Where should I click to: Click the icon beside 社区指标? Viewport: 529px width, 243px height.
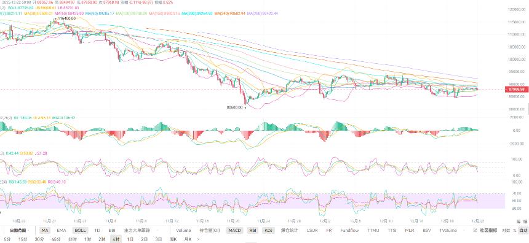click(475, 231)
